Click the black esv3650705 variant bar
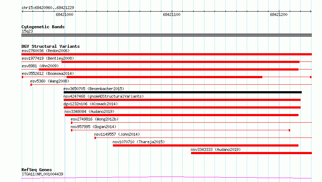This screenshot has width=322, height=182. 183,92
